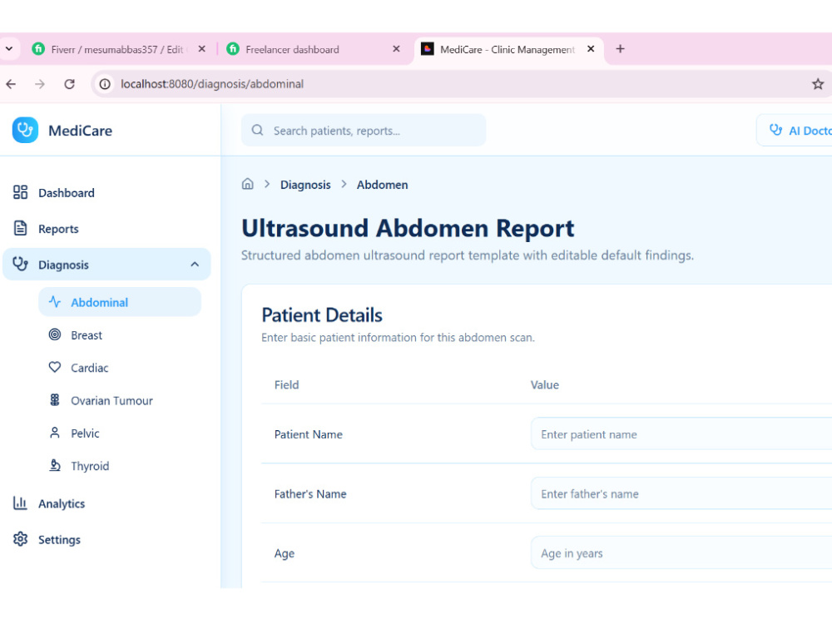832x624 pixels.
Task: Click the Diagnosis stethoscope icon
Action: (20, 264)
